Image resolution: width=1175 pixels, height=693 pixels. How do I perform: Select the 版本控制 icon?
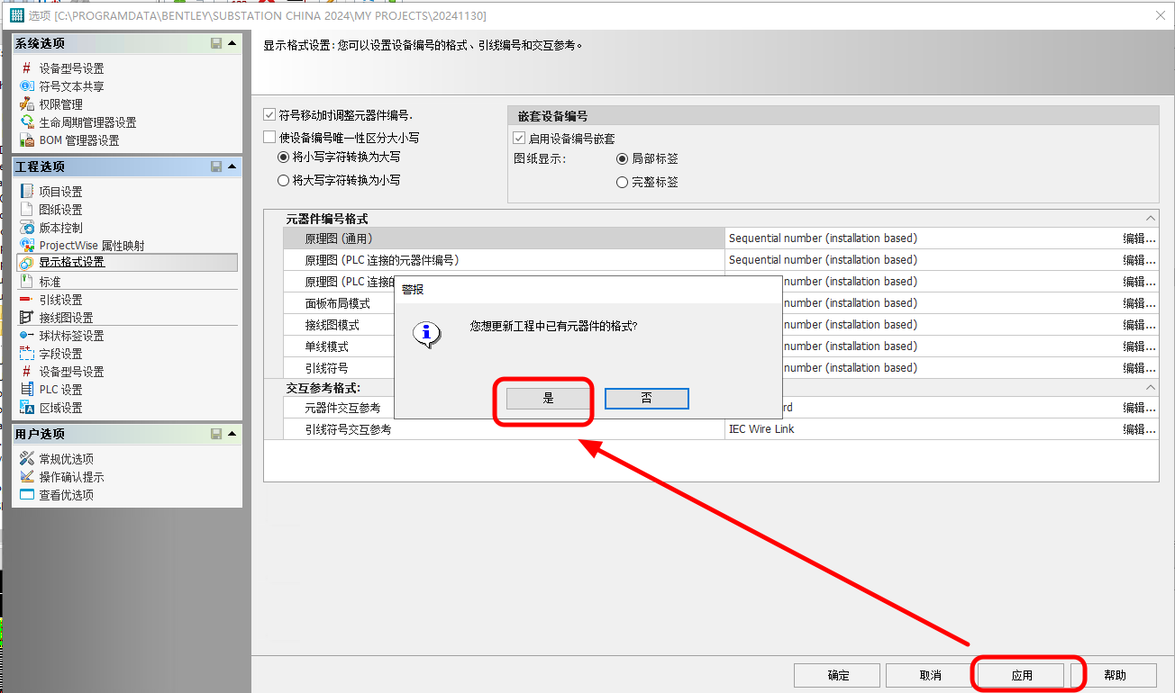pyautogui.click(x=27, y=228)
